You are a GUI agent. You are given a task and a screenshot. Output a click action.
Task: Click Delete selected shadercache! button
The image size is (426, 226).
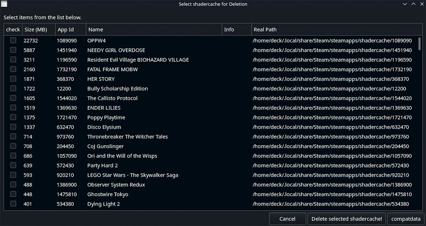[x=346, y=219]
